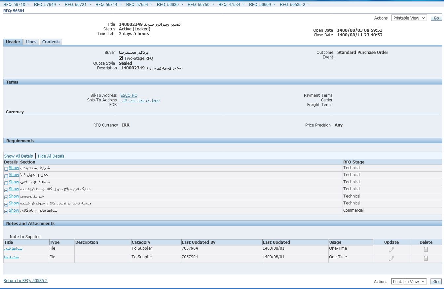Screen dimensions: 444x289
Task: Click Show All Details link
Action: [18, 156]
